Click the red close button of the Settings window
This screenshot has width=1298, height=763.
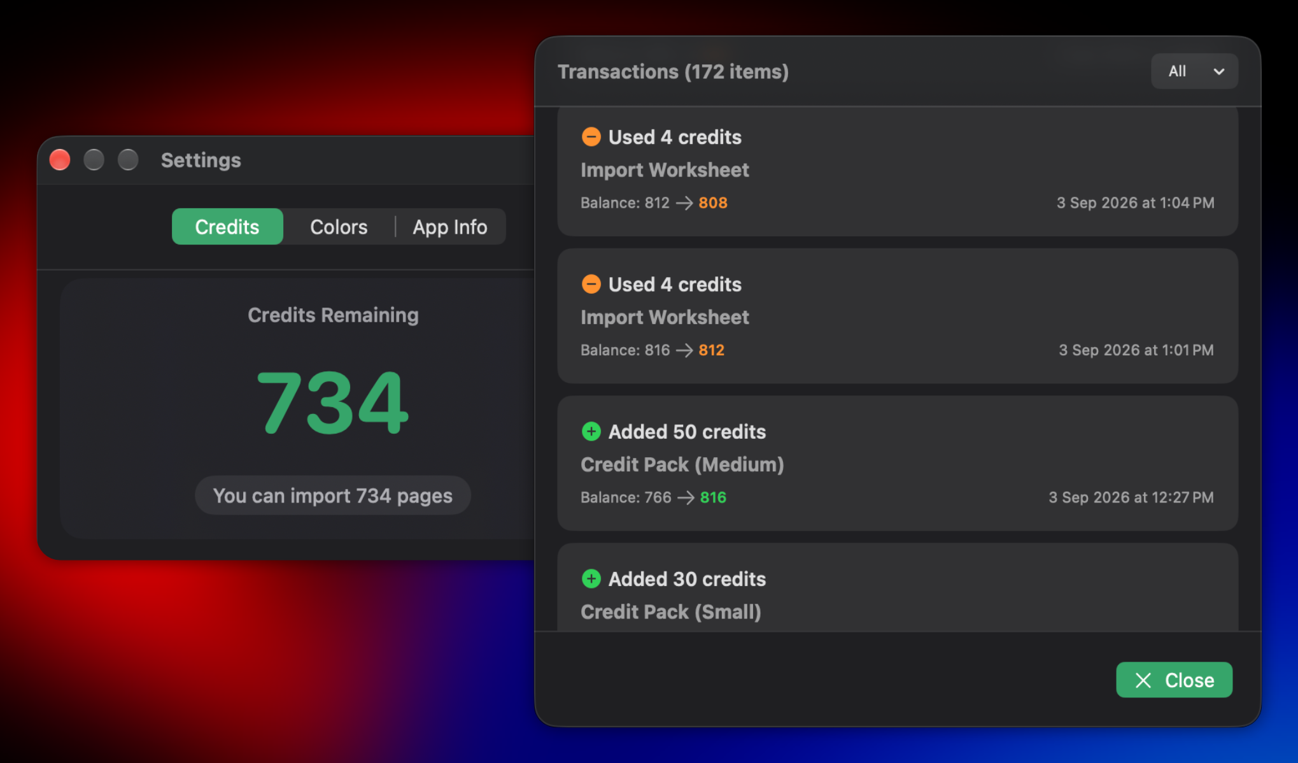pyautogui.click(x=60, y=160)
